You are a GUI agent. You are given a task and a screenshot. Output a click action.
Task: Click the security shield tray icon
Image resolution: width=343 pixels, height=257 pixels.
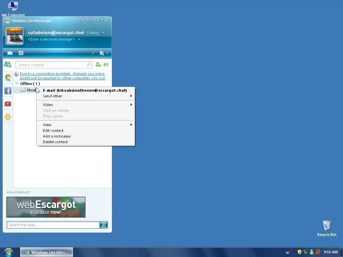(299, 252)
